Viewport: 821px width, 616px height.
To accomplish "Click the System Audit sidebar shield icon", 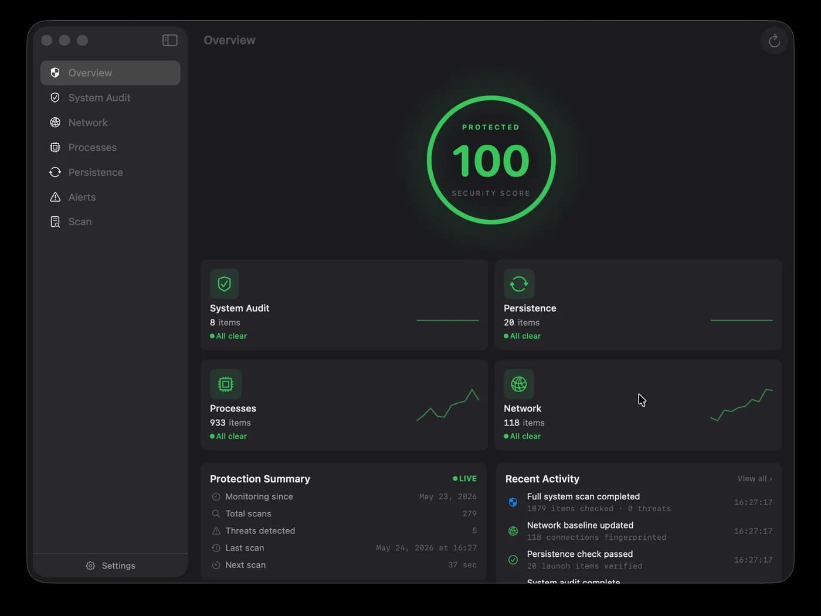I will pos(55,97).
